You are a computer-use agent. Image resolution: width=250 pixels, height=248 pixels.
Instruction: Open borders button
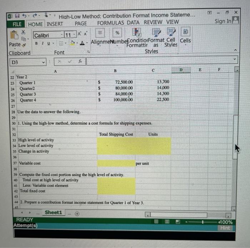point(61,43)
